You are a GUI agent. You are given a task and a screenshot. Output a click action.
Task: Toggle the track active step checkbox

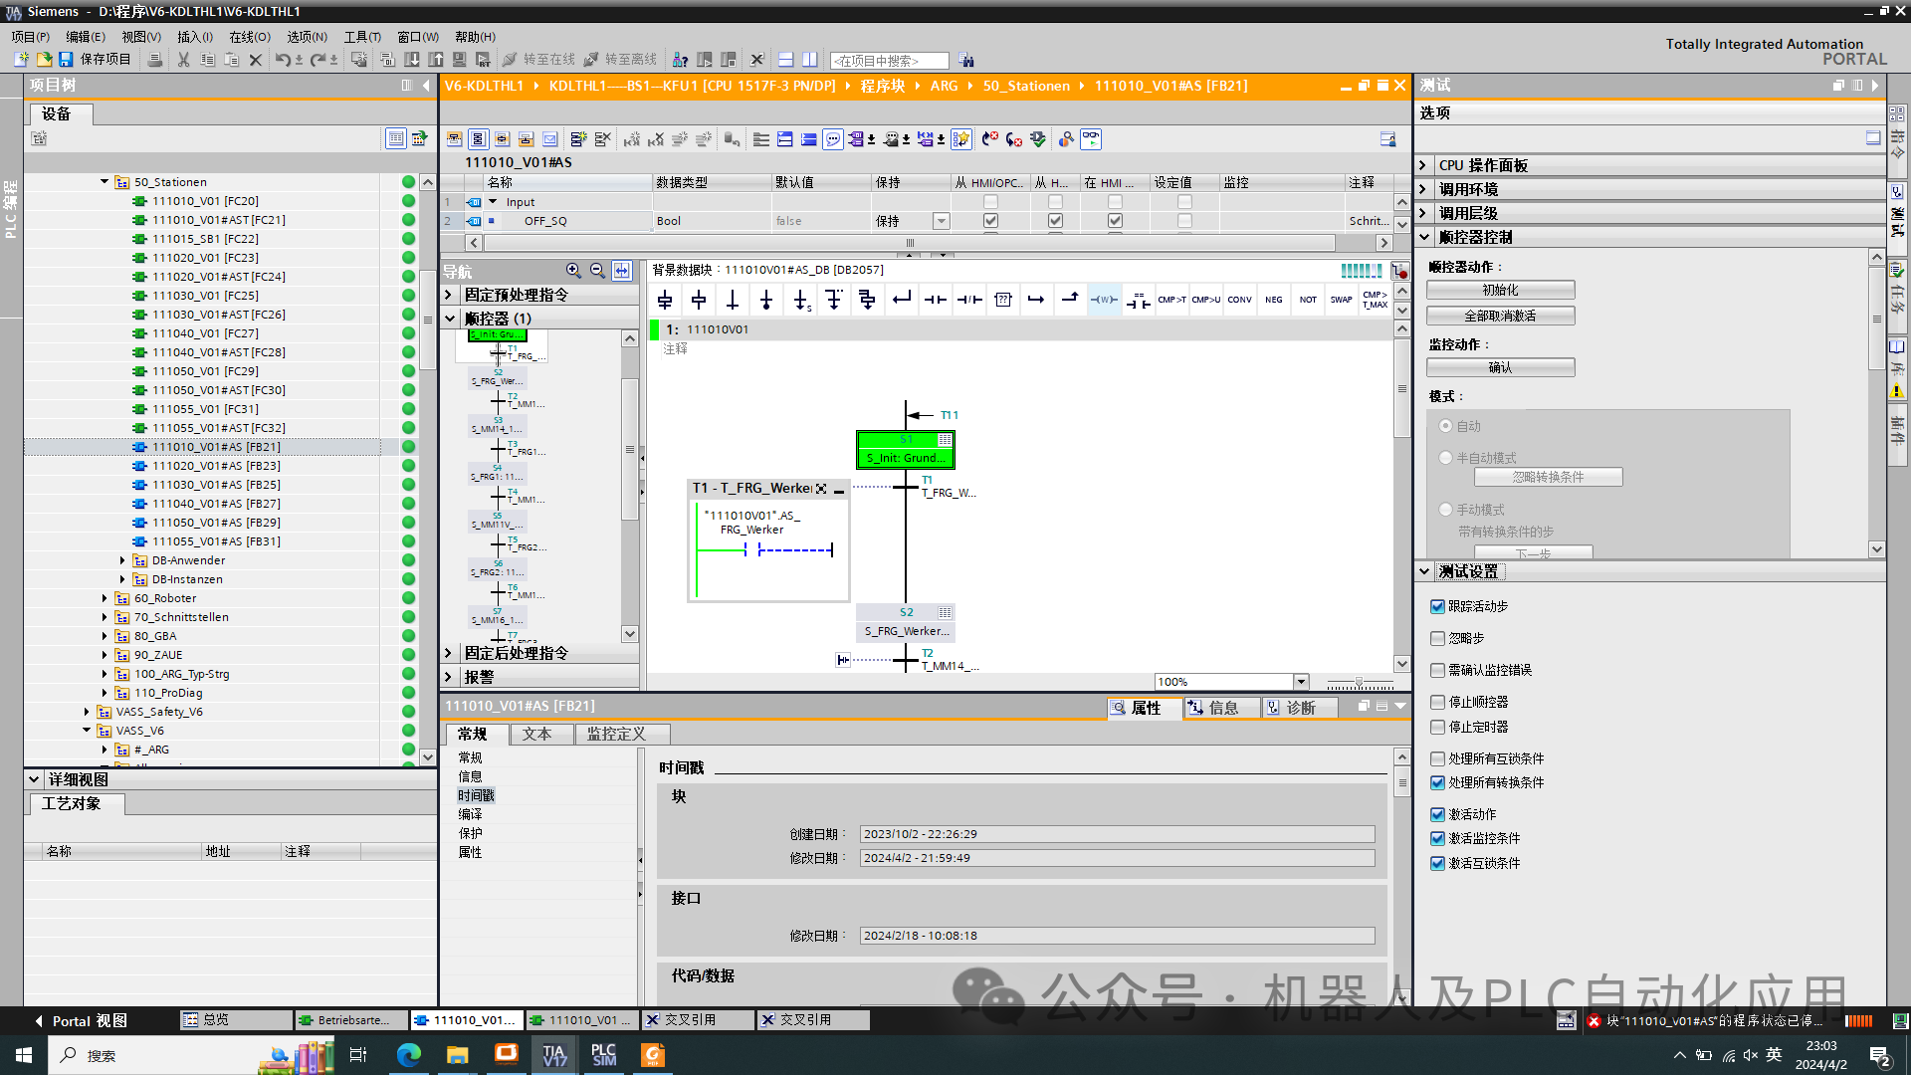[x=1437, y=606]
